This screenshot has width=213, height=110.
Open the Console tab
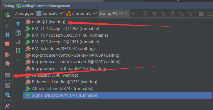tap(50, 13)
